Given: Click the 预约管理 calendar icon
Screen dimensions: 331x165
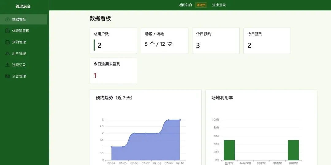Looking at the screenshot, I should point(7,42).
